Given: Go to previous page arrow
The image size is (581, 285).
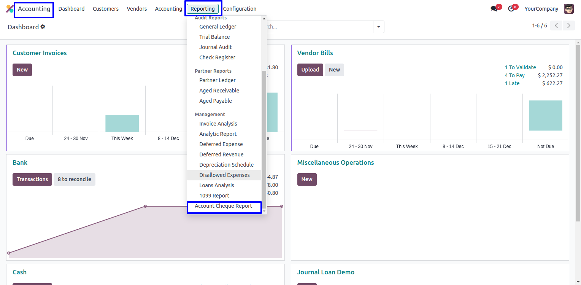Looking at the screenshot, I should coord(556,25).
